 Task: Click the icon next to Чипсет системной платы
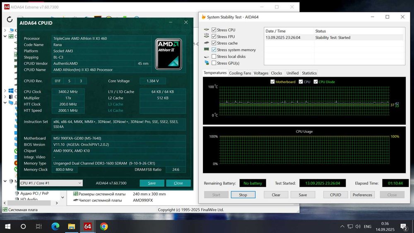click(75, 200)
